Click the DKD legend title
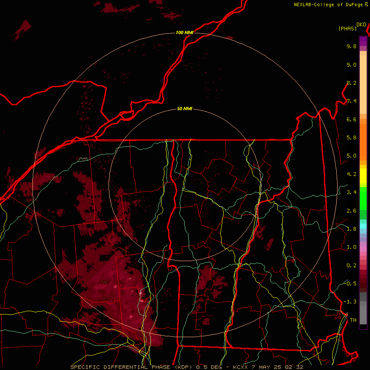370x370 pixels. coord(361,25)
